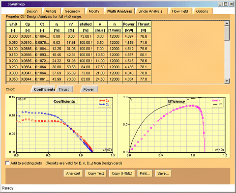Select the efficiency cell 43.99
This screenshot has width=236, height=193.
click(x=57, y=79)
